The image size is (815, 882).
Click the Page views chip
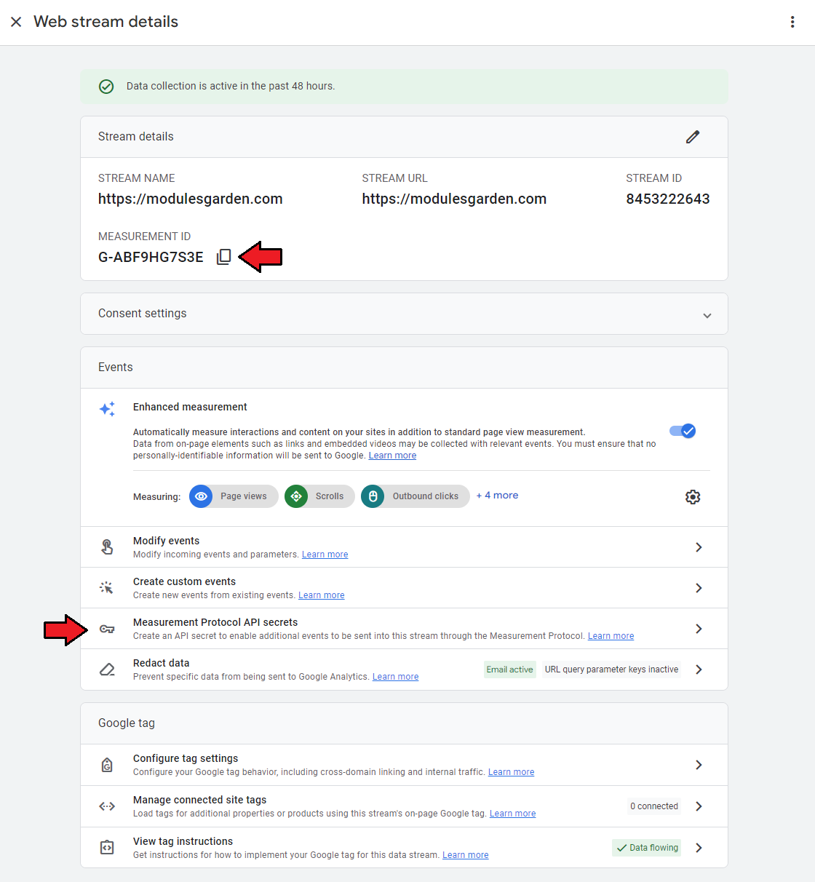234,496
